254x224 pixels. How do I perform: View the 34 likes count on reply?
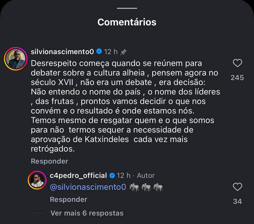(237, 202)
